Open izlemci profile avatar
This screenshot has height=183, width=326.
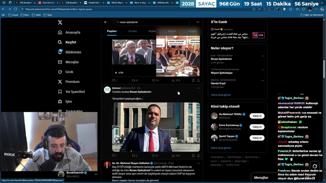107,90
